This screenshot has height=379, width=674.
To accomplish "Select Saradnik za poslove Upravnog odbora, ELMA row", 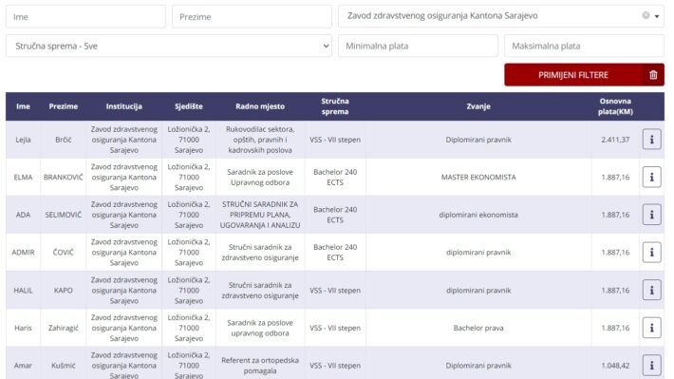I will [260, 177].
